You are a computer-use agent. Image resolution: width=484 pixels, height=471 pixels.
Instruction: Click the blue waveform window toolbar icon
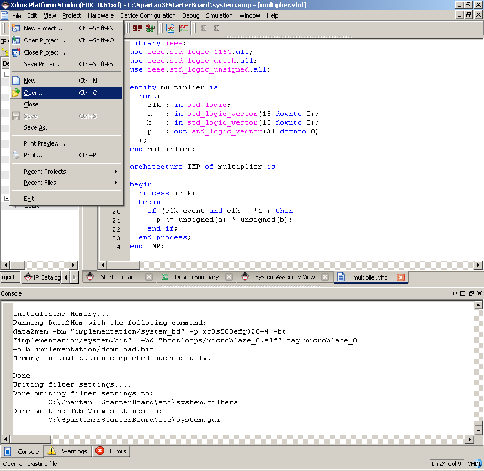click(171, 28)
